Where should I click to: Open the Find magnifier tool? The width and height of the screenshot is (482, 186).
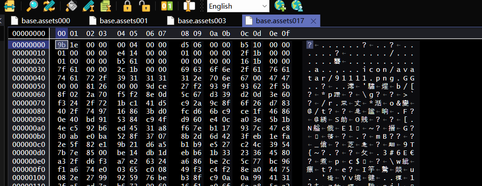(32, 6)
